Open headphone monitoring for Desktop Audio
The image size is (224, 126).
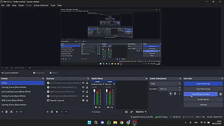[x=99, y=107]
